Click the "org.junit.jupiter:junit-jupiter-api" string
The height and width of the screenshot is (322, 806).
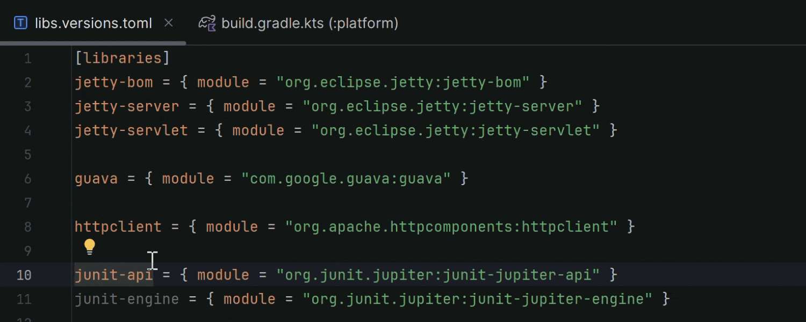438,275
